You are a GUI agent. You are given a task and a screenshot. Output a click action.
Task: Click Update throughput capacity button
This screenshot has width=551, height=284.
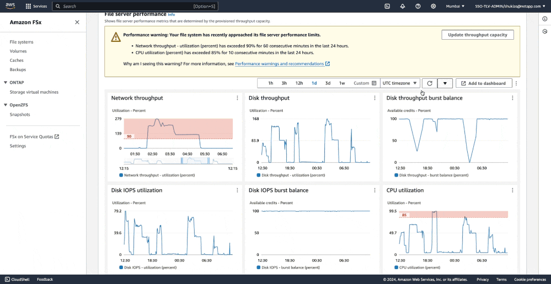(478, 35)
